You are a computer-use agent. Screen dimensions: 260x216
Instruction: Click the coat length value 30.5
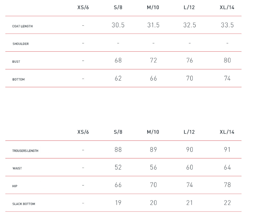pos(118,25)
